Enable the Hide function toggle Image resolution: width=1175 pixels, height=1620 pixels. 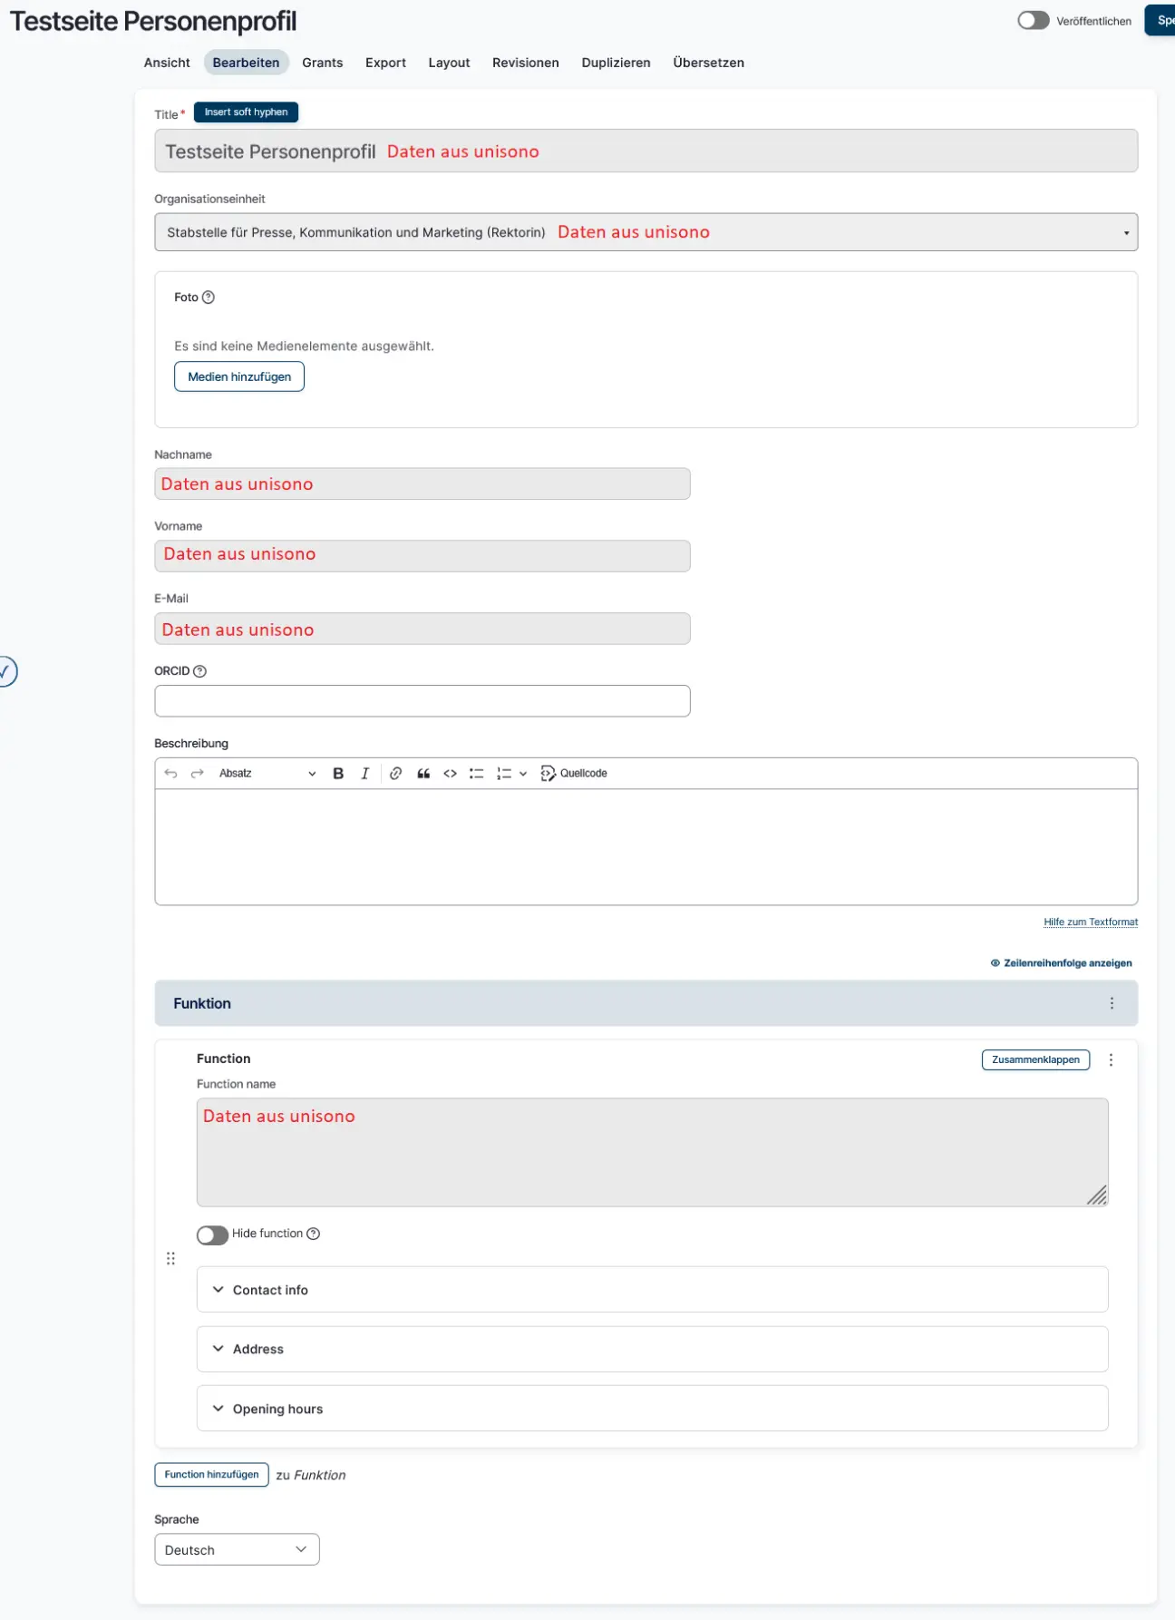[212, 1235]
